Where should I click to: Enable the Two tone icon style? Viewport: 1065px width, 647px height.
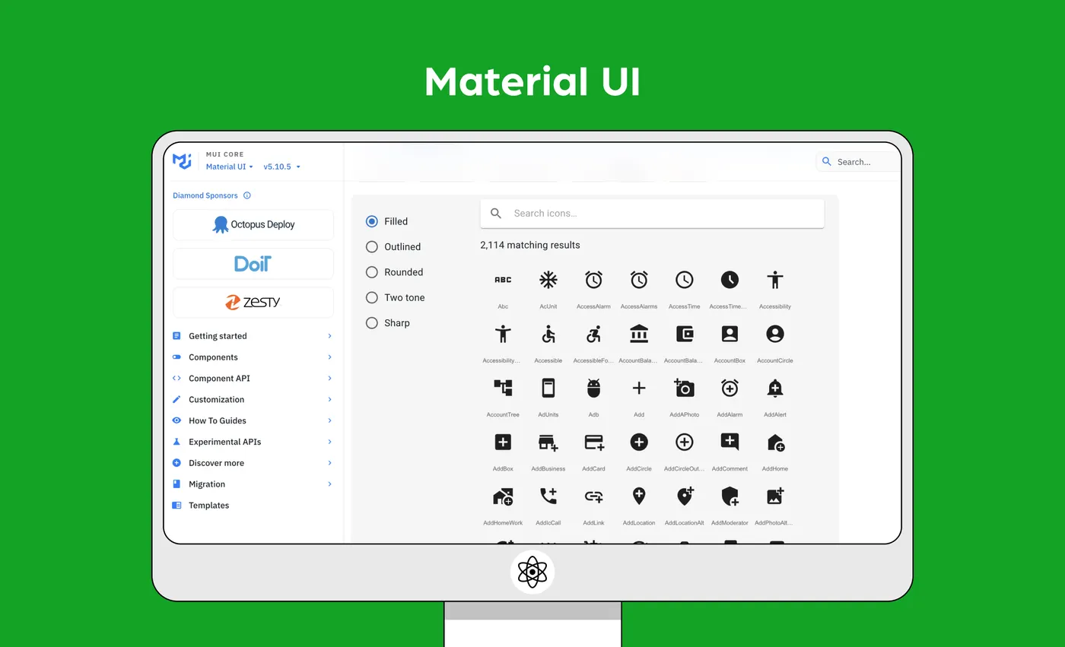(x=371, y=297)
